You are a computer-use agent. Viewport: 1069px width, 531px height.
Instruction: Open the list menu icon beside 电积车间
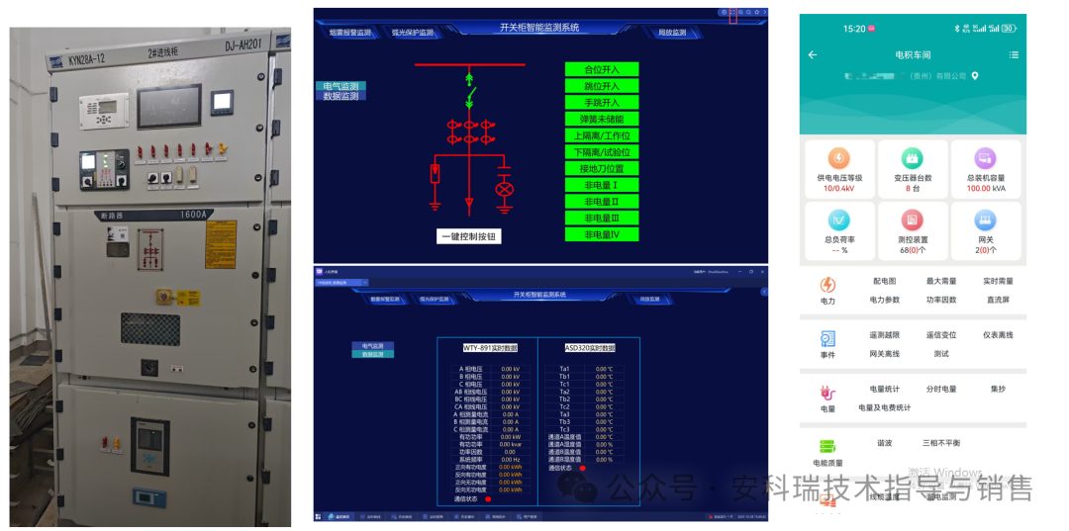(1014, 55)
